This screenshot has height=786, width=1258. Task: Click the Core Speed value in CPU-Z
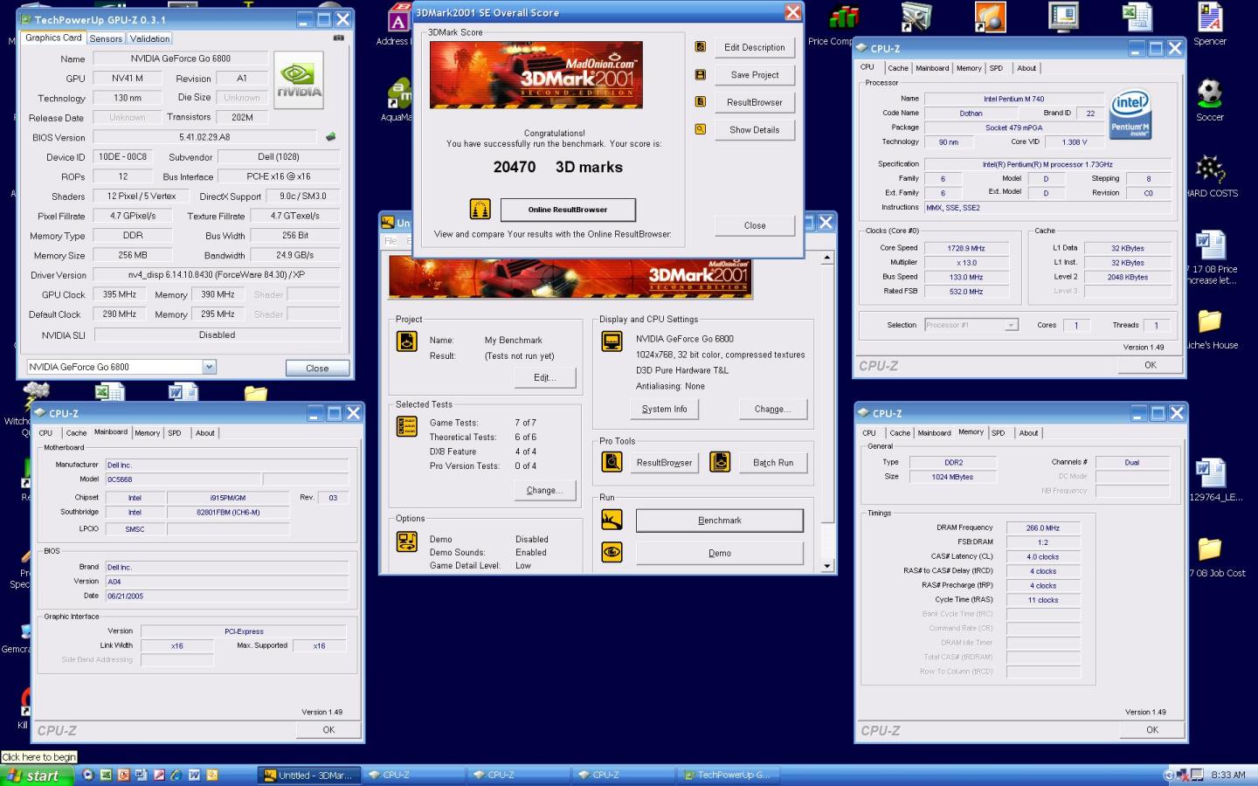[x=966, y=248]
